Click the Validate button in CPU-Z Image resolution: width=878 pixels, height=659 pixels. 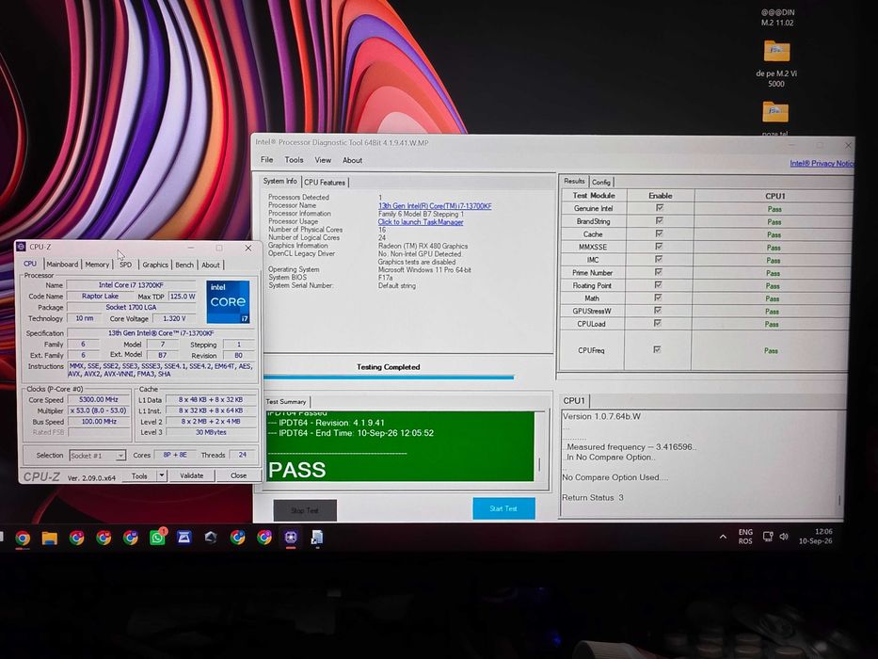coord(191,475)
